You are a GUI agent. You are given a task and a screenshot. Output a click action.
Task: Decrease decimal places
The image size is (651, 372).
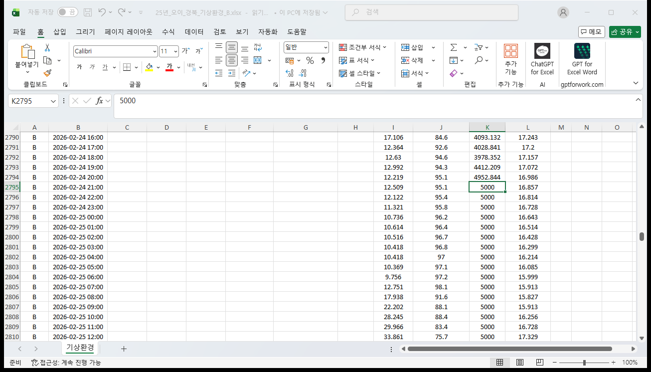pos(303,73)
